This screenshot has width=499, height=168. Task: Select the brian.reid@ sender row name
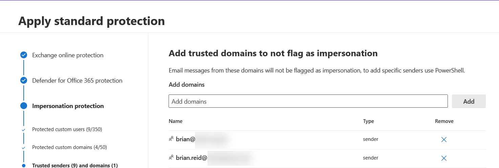(191, 158)
